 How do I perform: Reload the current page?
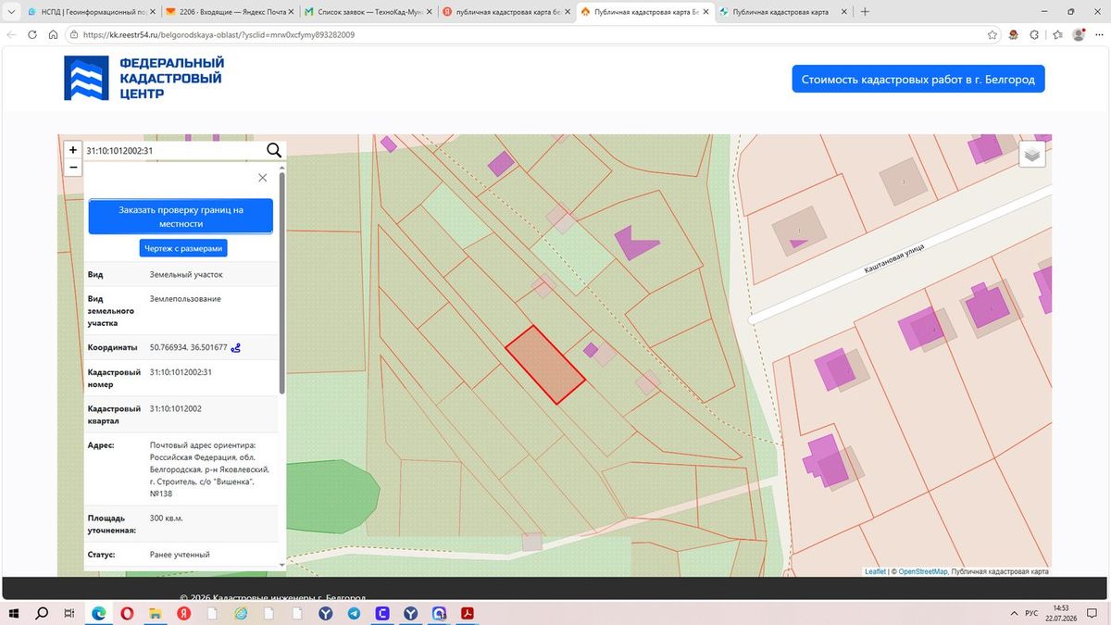31,34
